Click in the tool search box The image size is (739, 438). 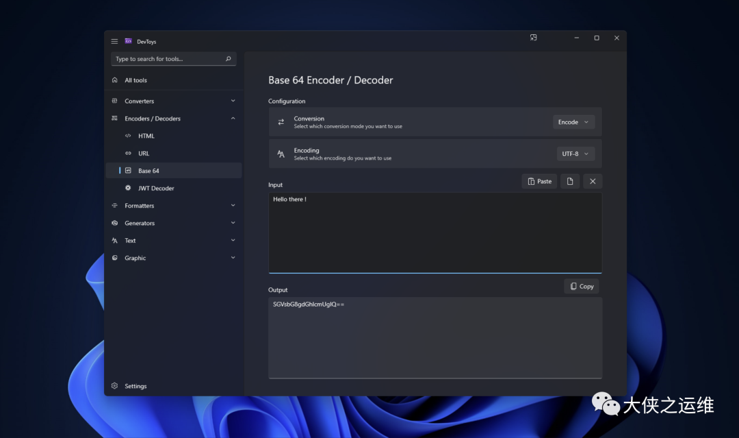173,59
